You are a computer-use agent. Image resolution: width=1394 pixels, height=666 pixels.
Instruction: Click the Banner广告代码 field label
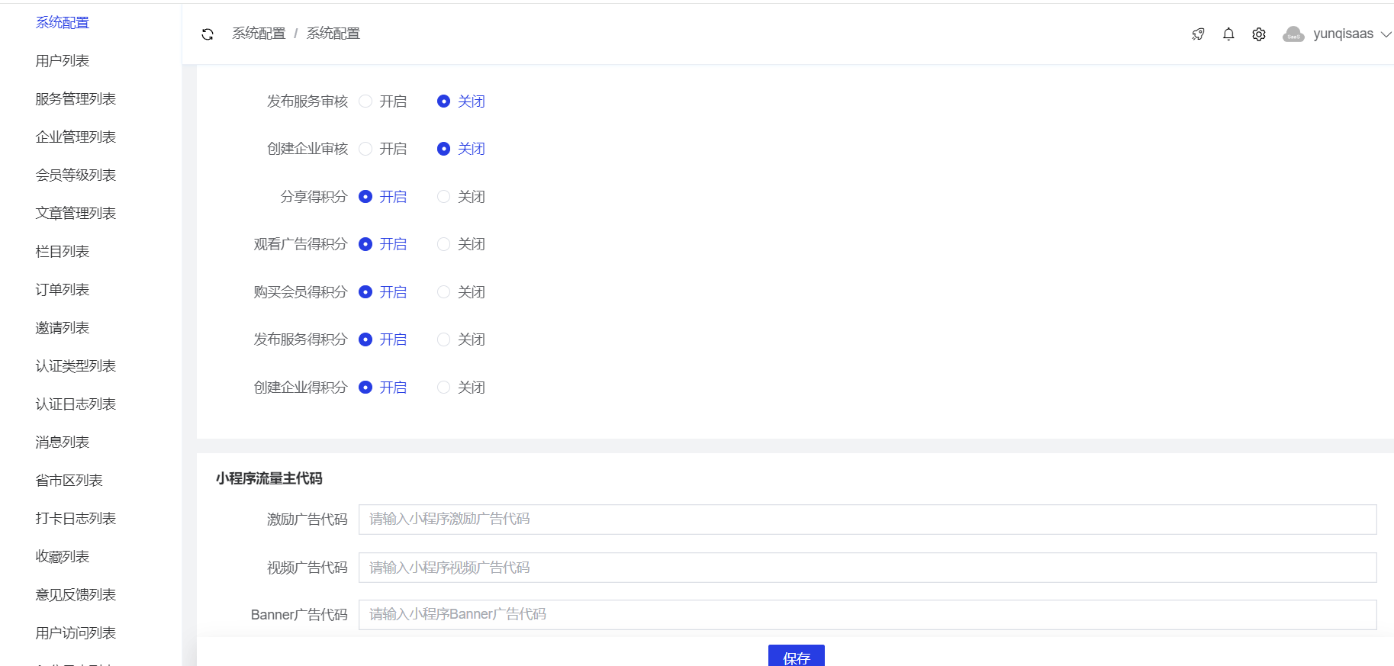coord(299,615)
